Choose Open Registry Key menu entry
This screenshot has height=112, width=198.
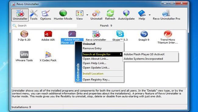pyautogui.click(x=103, y=80)
